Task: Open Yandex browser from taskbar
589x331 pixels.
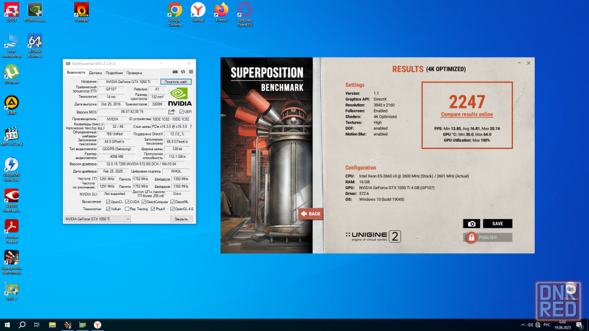Action: [98, 325]
